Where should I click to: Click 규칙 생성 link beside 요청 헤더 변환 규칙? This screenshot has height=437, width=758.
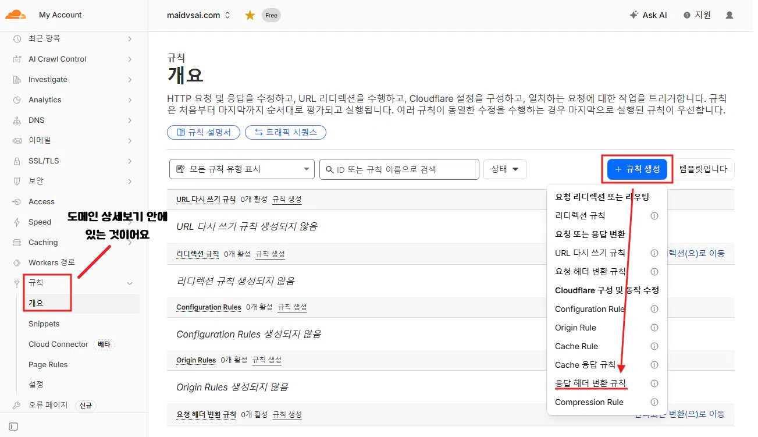(287, 414)
